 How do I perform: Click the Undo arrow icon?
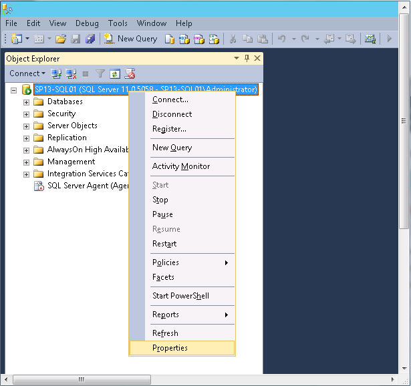(282, 39)
